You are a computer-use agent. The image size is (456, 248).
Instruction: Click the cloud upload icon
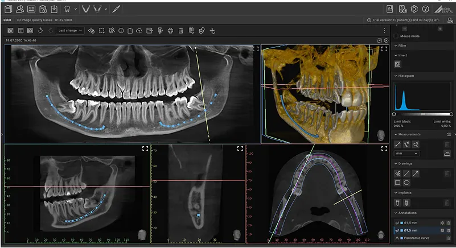point(139,31)
